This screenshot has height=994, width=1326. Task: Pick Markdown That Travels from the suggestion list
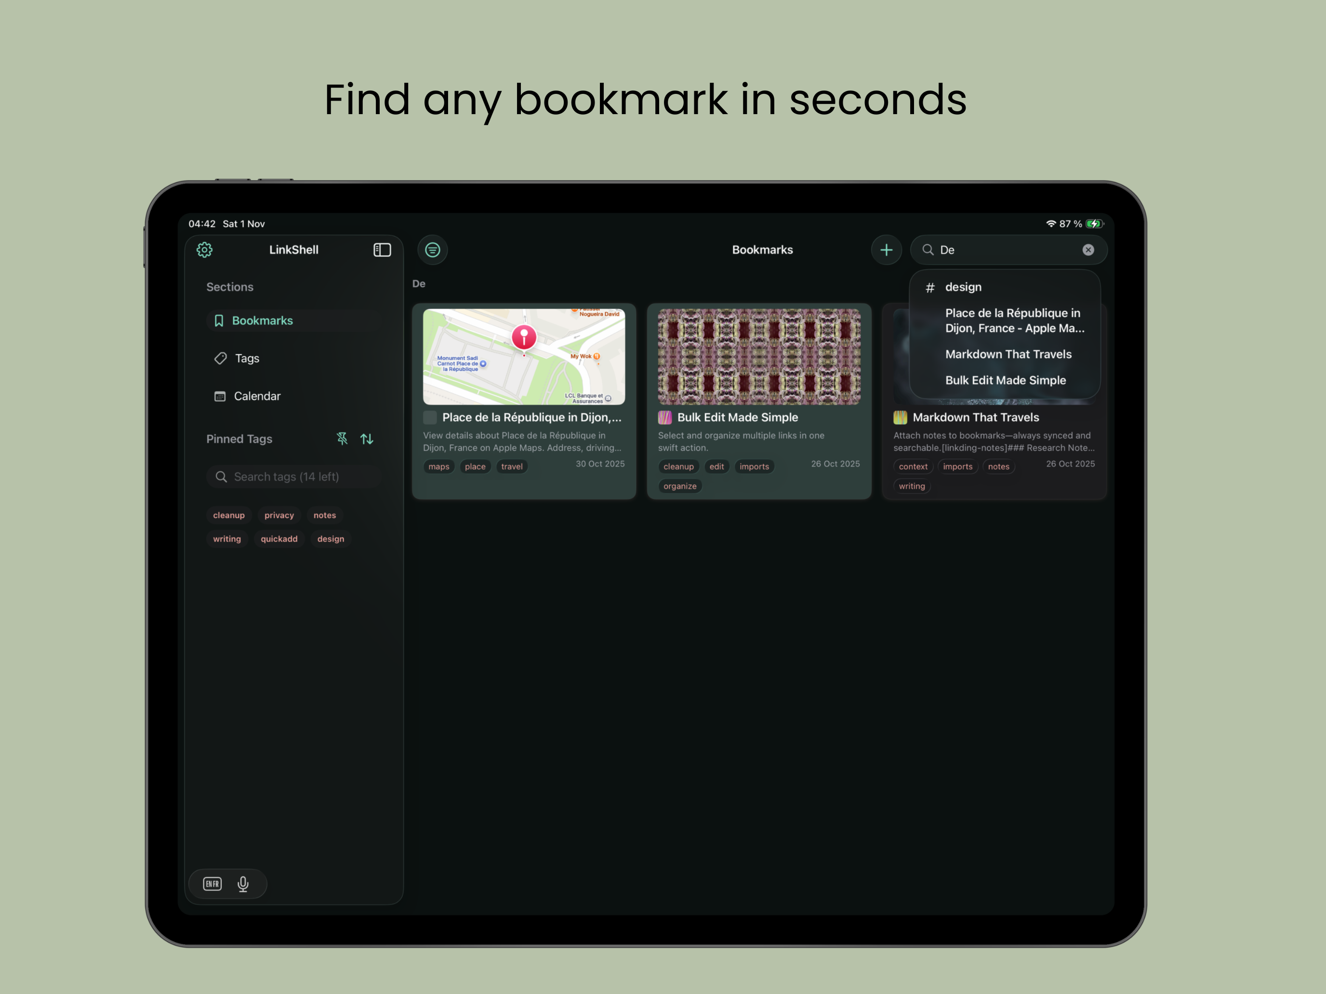[x=1009, y=354]
